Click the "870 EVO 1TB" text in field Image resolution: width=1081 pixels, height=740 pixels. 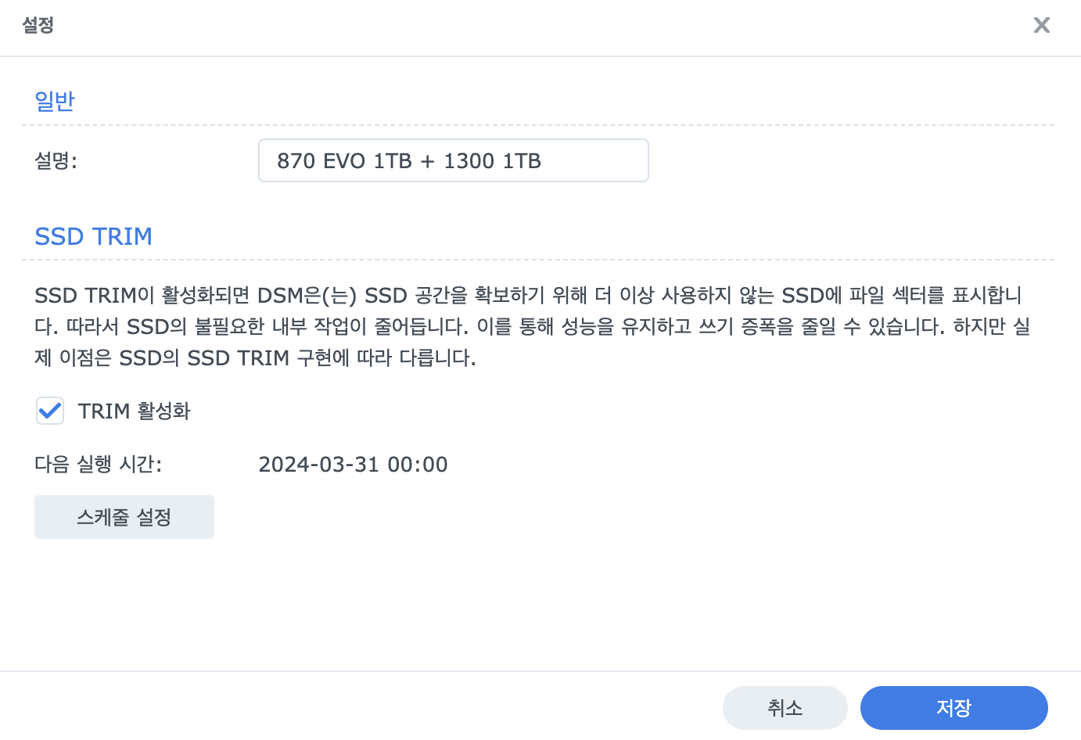(x=344, y=161)
